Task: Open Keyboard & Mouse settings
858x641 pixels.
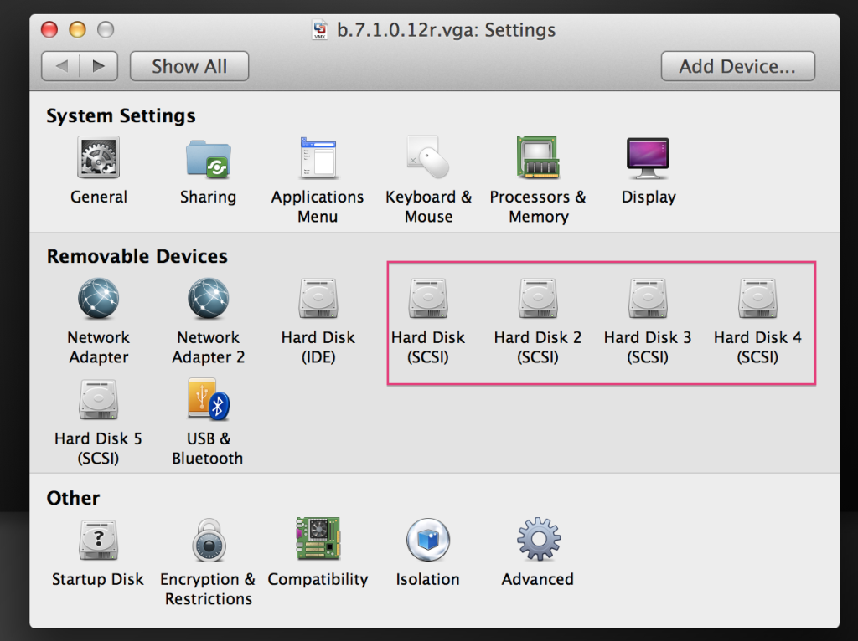Action: [428, 158]
